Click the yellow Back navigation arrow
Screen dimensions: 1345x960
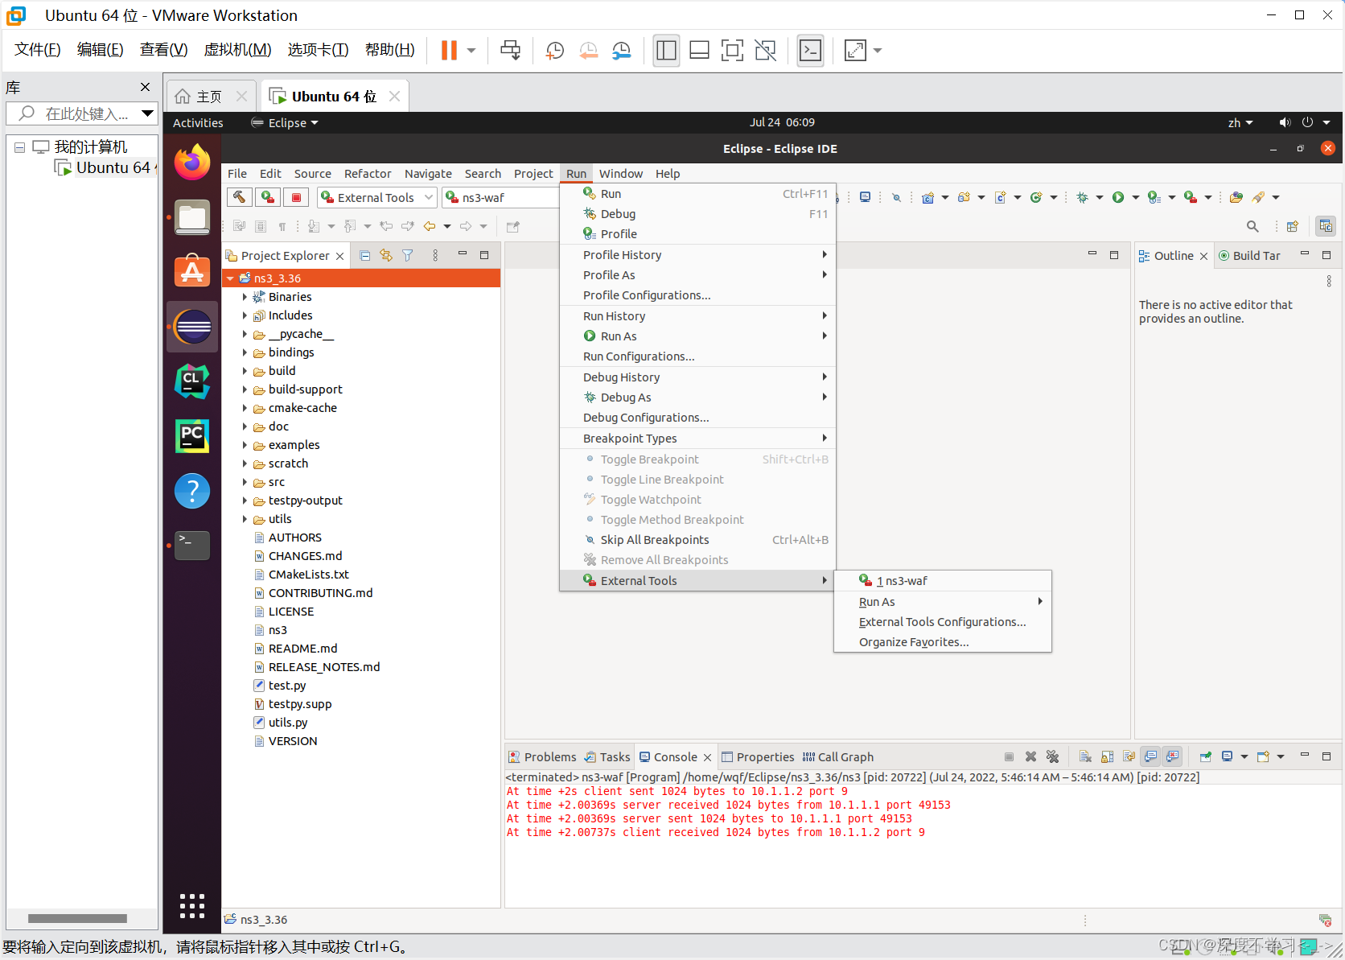coord(430,226)
